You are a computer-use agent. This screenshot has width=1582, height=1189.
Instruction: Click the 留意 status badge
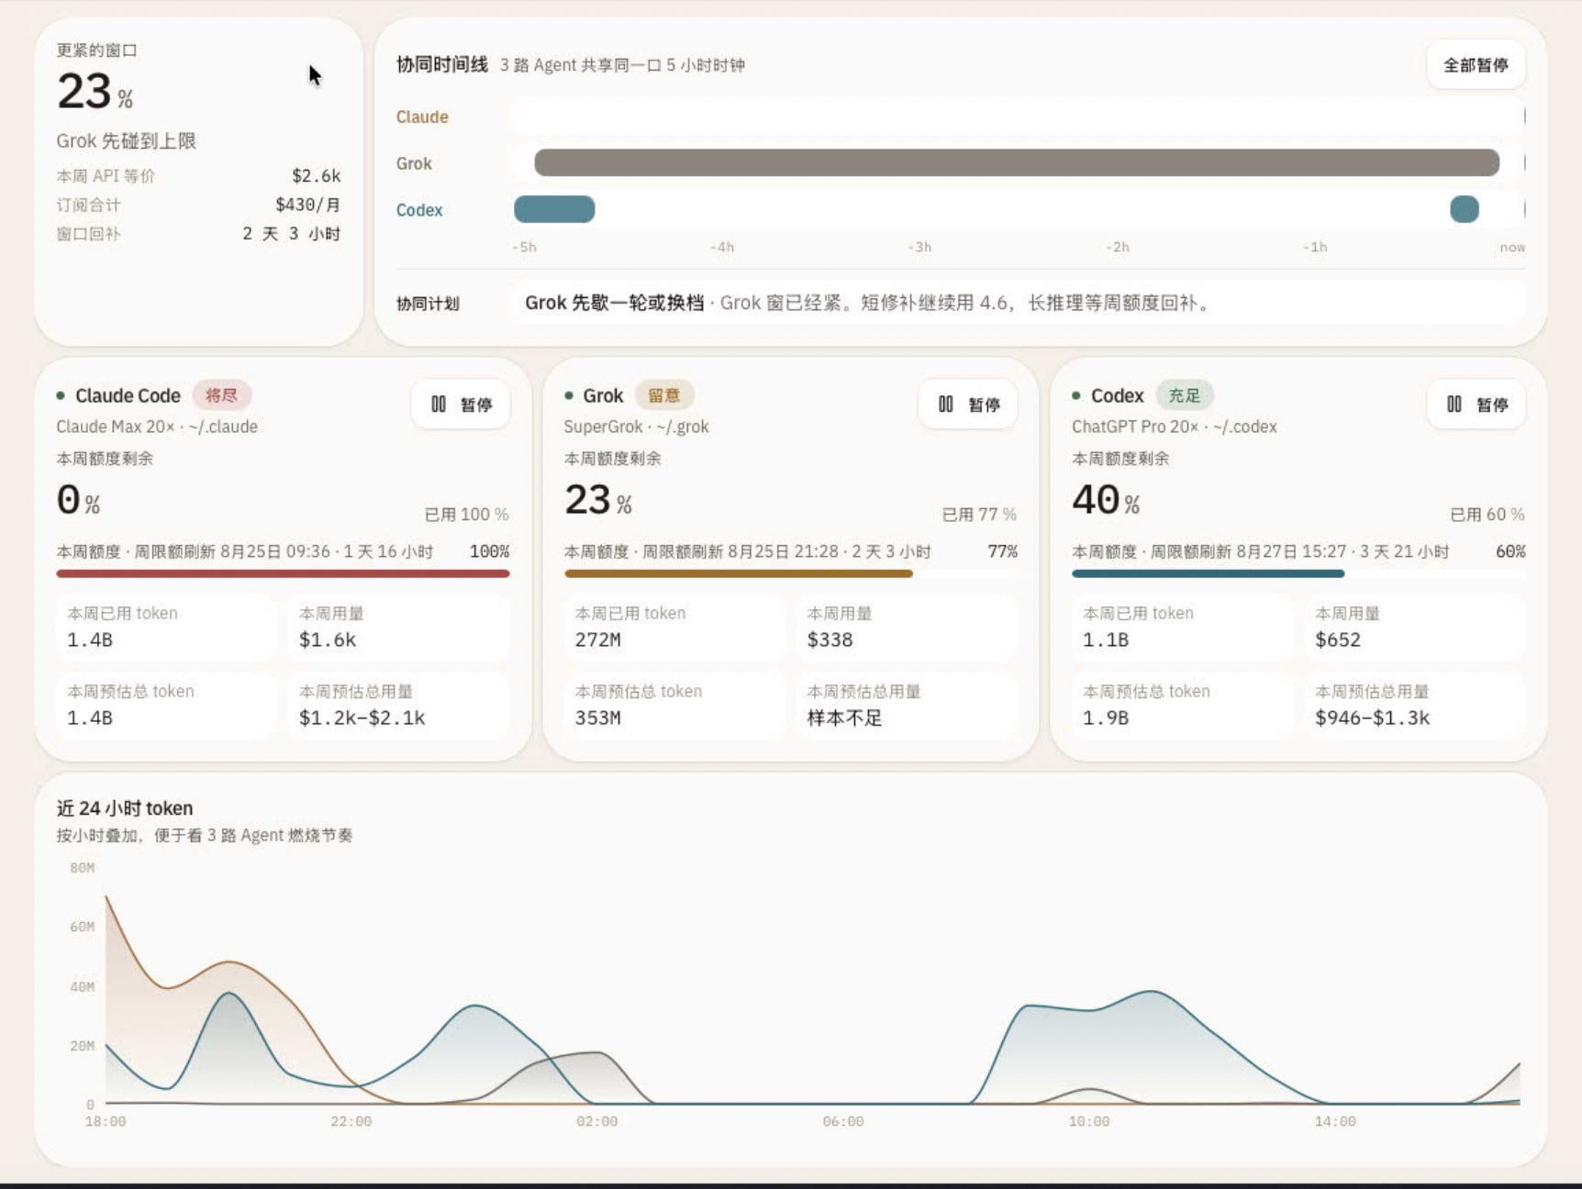click(x=664, y=395)
